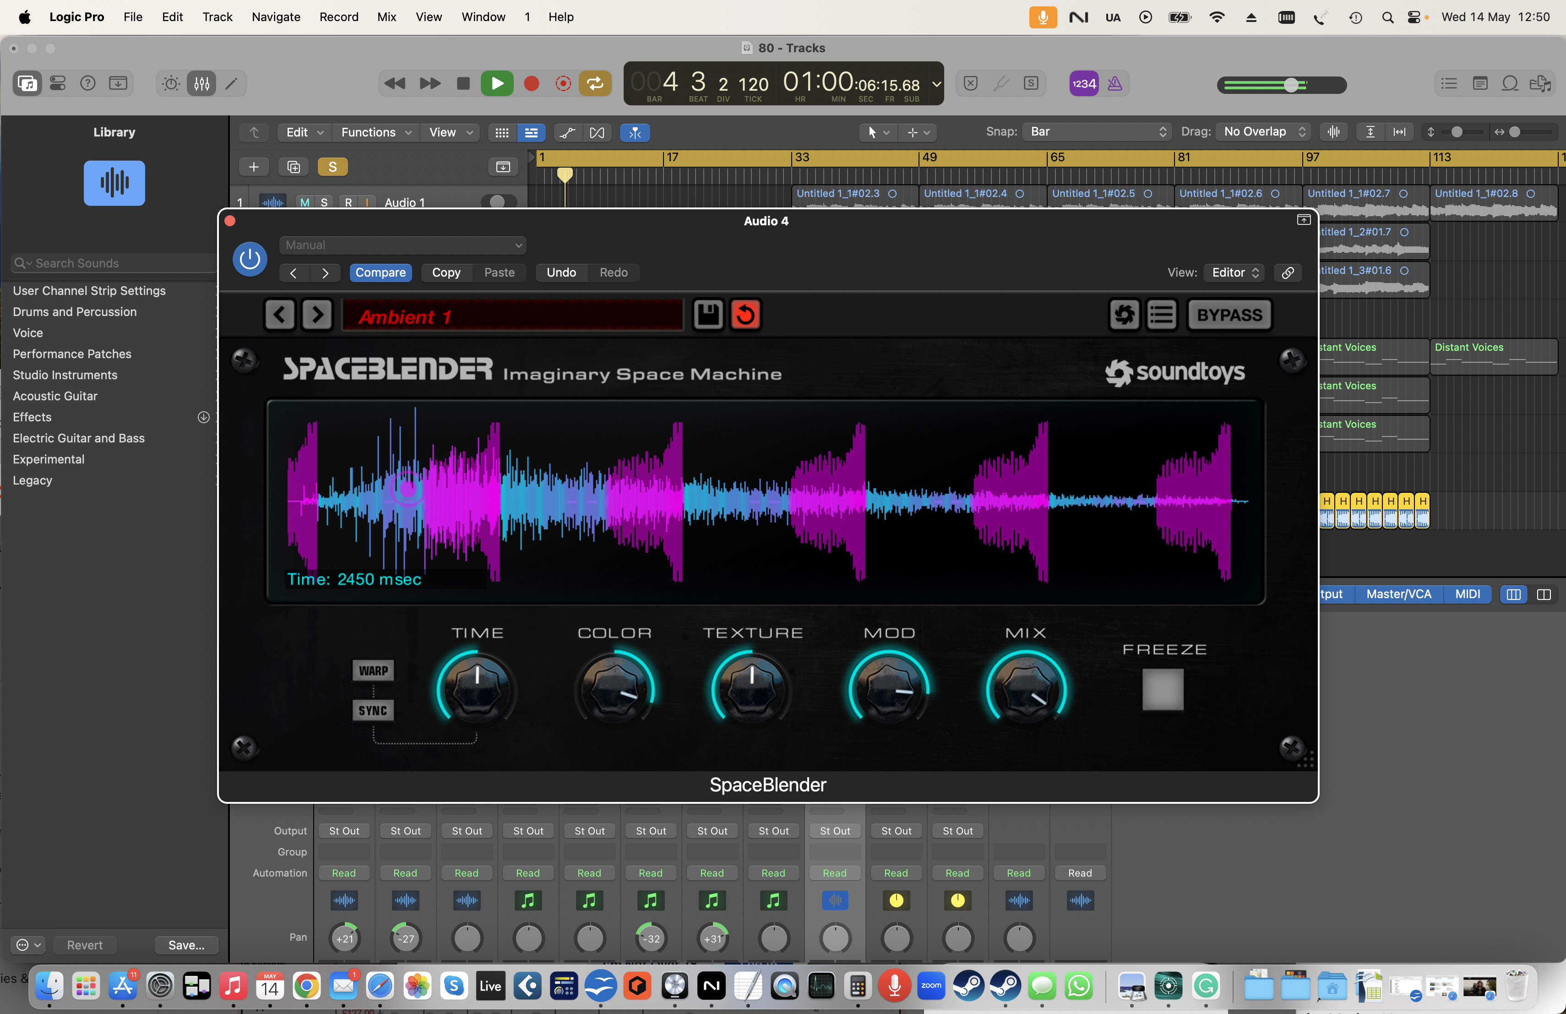Click the SpaceBlender swirl logo button
The image size is (1566, 1014).
click(1124, 315)
